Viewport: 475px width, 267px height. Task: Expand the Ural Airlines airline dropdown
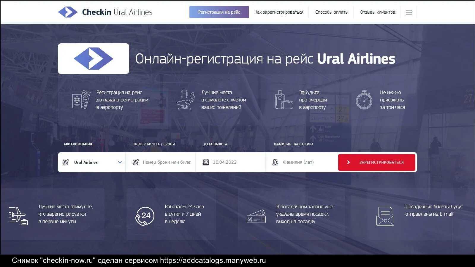tap(92, 162)
